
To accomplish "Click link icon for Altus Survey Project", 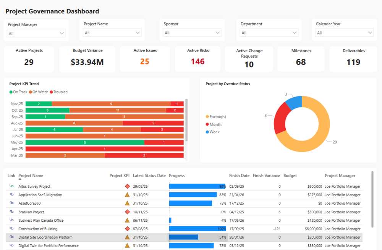I will click(x=11, y=186).
